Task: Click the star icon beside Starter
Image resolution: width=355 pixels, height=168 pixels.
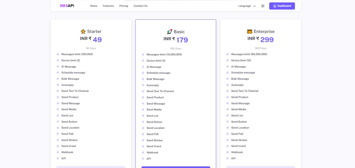Action: (83, 32)
